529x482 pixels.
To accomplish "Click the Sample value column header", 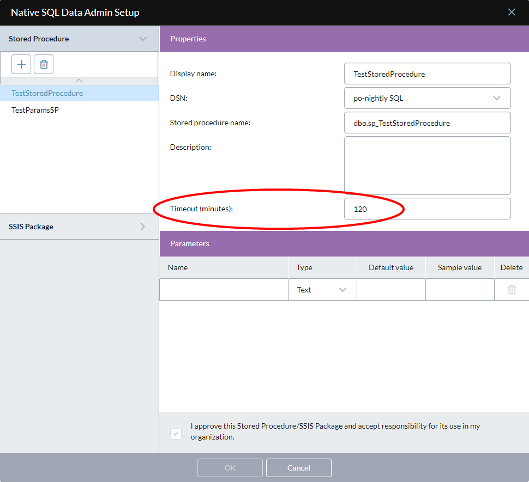I will pyautogui.click(x=460, y=267).
